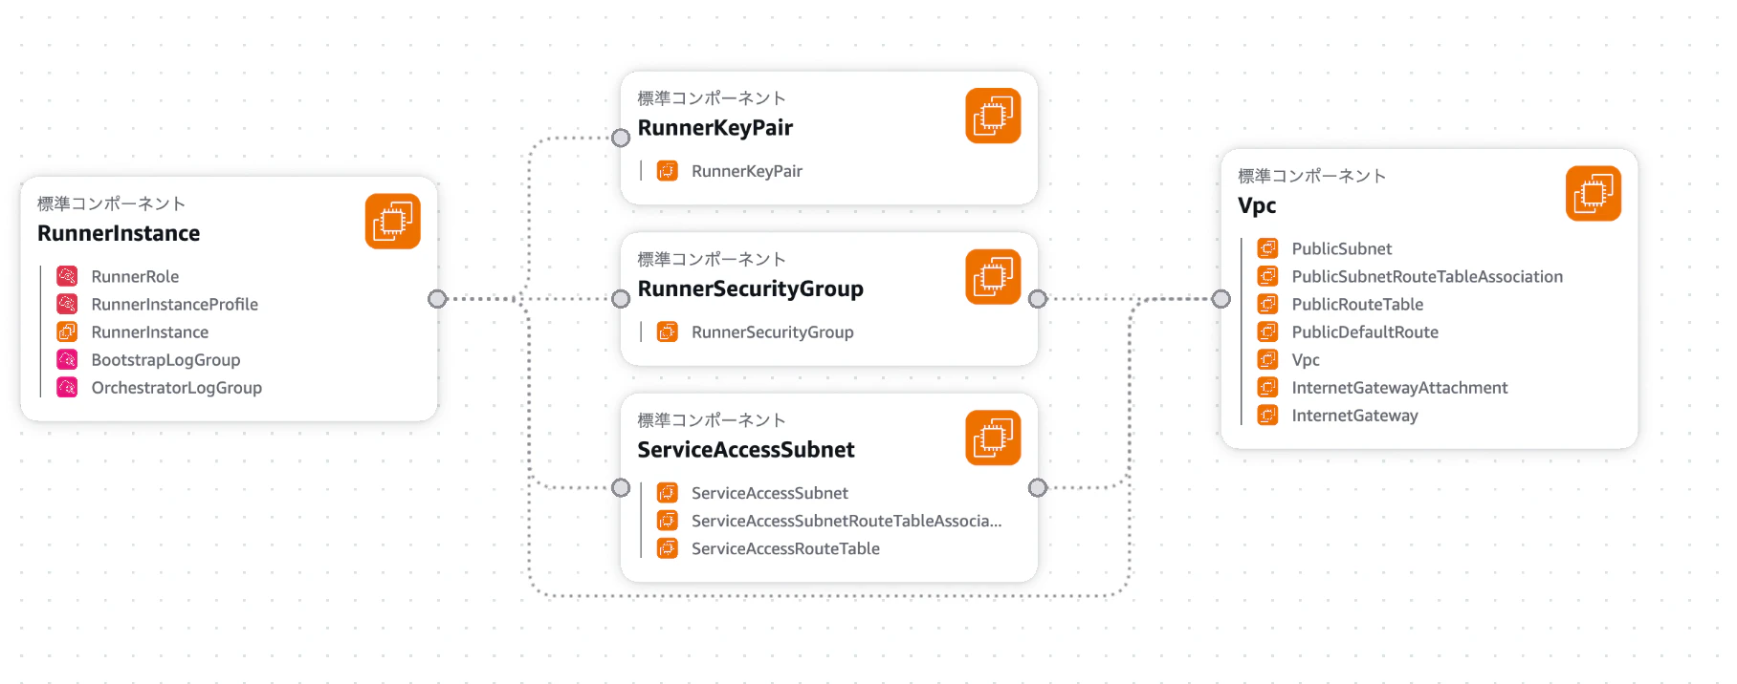
Task: Select the PublicRouteTable resource label
Action: (x=1357, y=304)
